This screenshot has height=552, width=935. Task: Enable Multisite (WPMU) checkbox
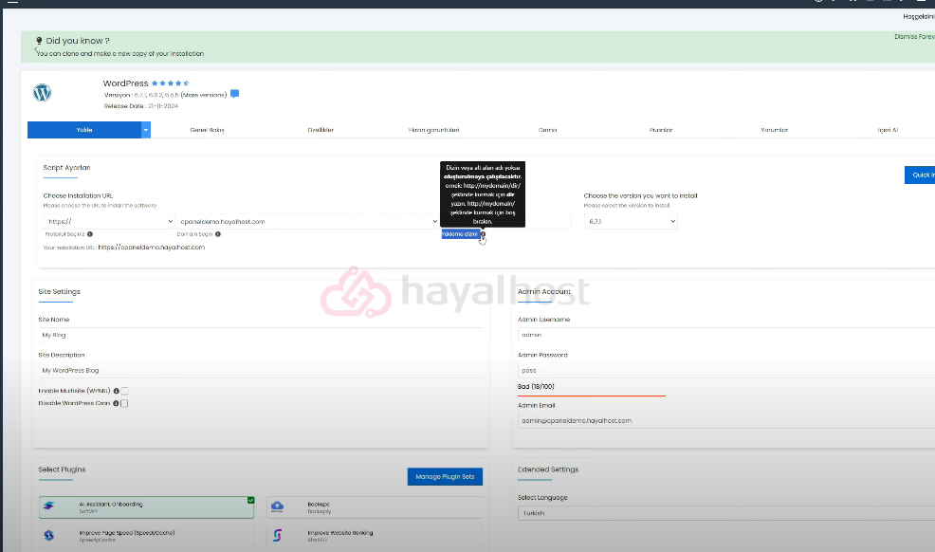coord(124,391)
